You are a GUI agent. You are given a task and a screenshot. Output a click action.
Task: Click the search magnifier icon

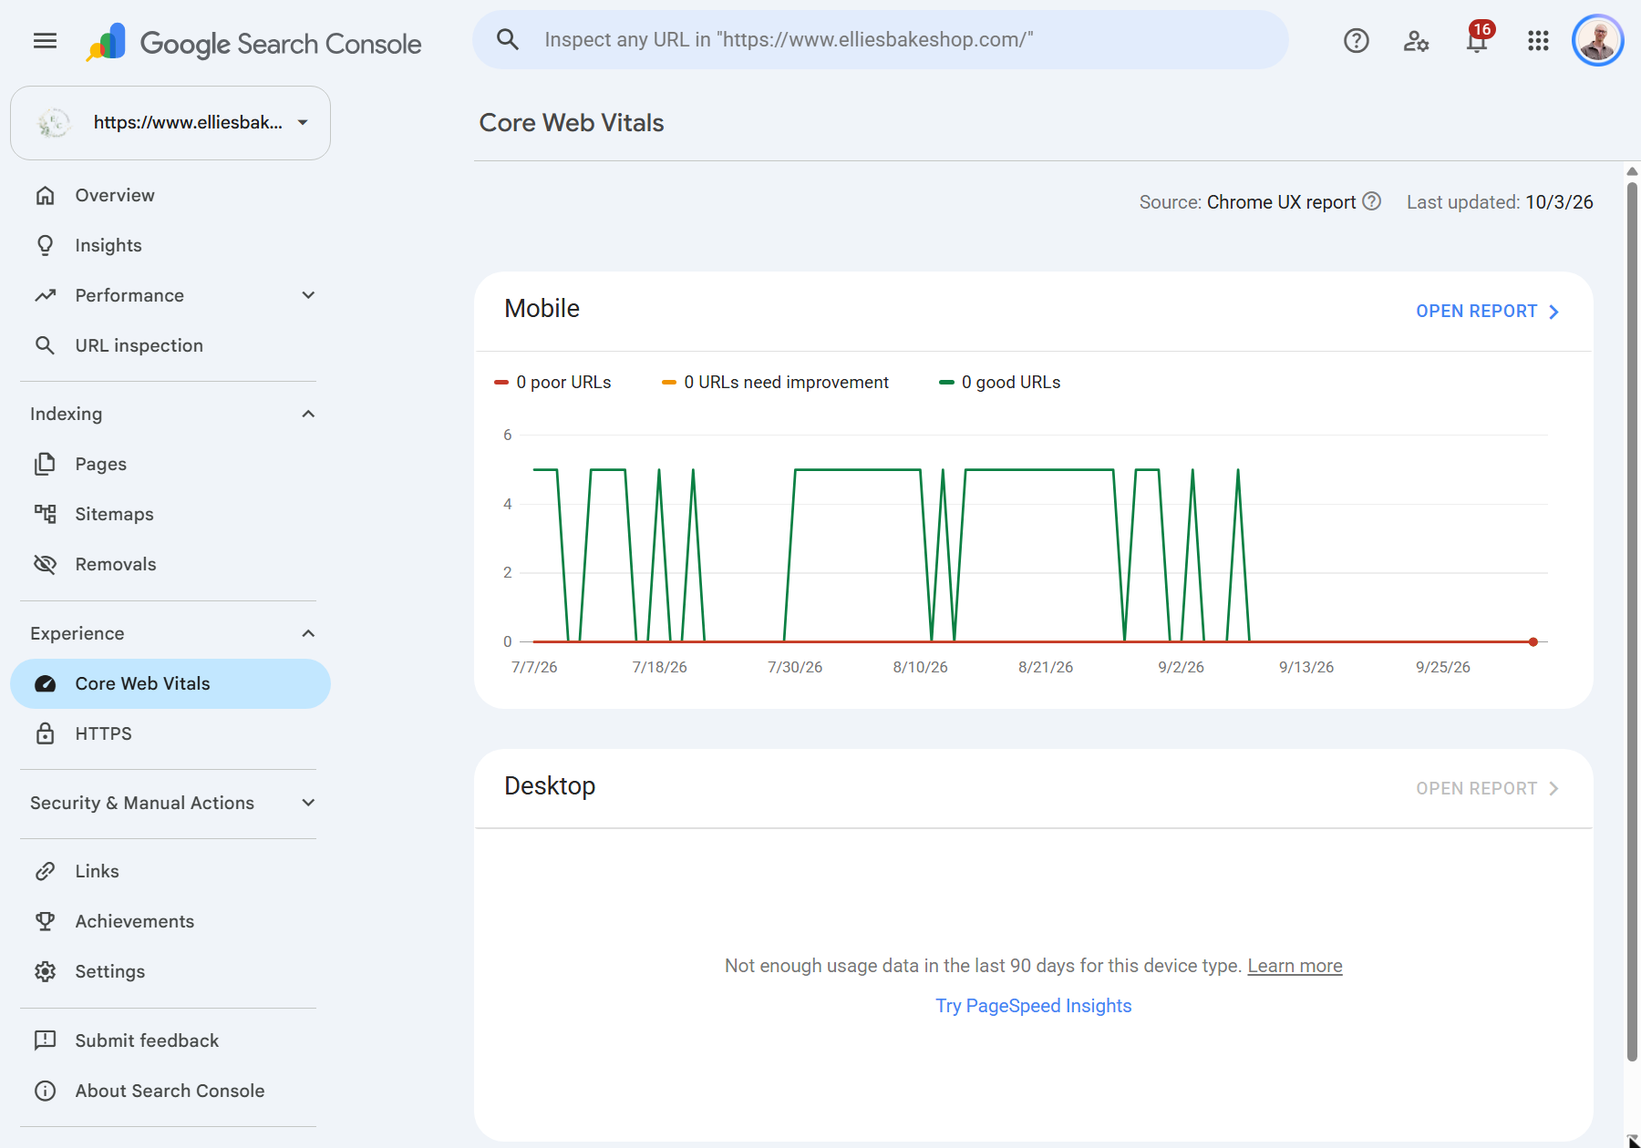[x=508, y=39]
